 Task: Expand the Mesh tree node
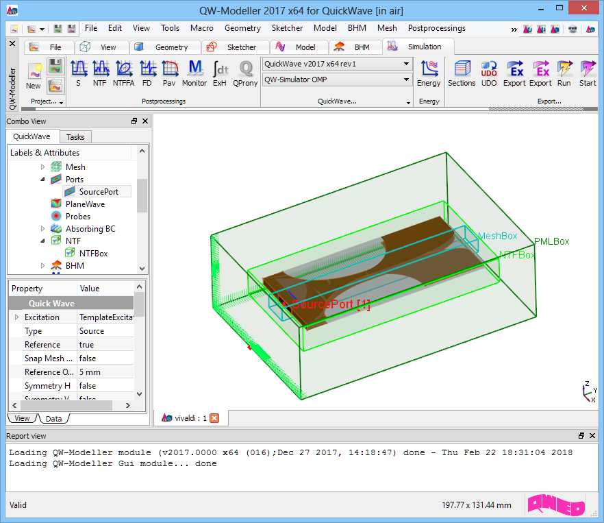42,167
